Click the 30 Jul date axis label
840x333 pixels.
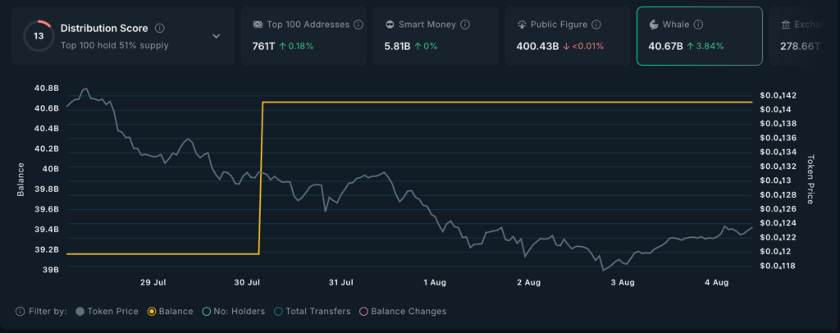tap(248, 282)
